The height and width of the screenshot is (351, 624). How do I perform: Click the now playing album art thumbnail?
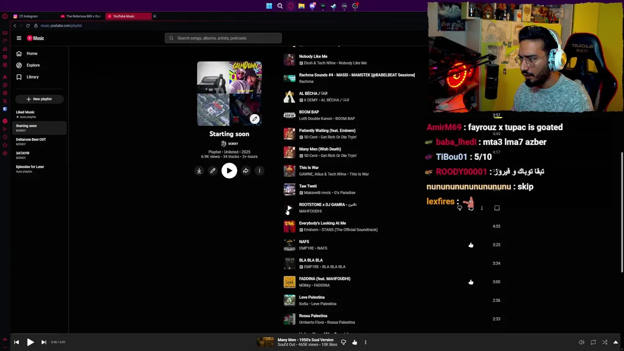point(266,342)
